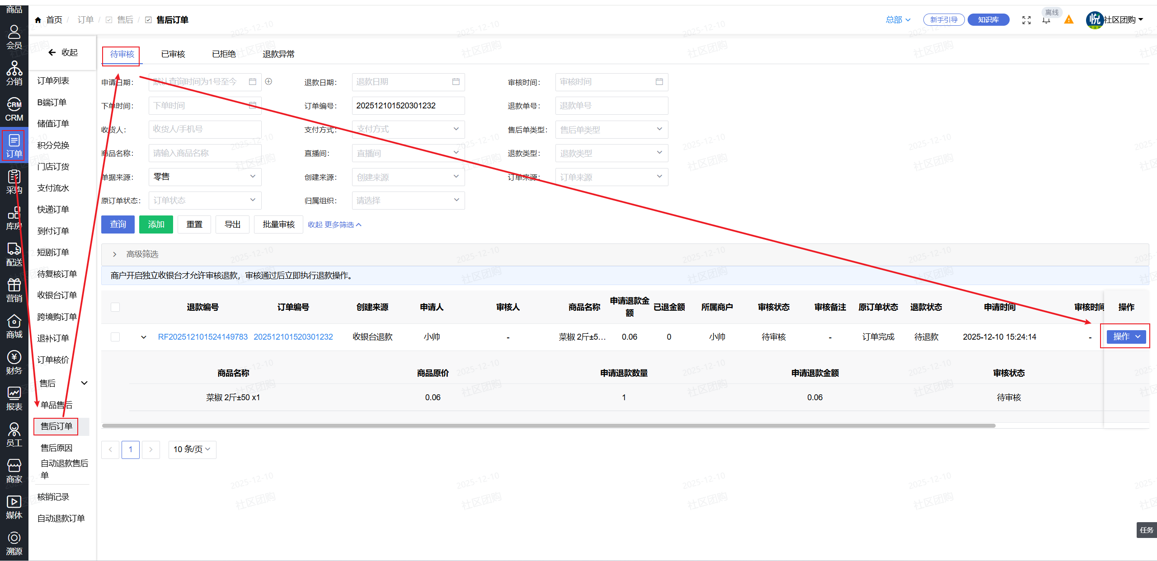Screen dimensions: 1157x561
Task: Open the CRM sidebar icon
Action: click(14, 109)
